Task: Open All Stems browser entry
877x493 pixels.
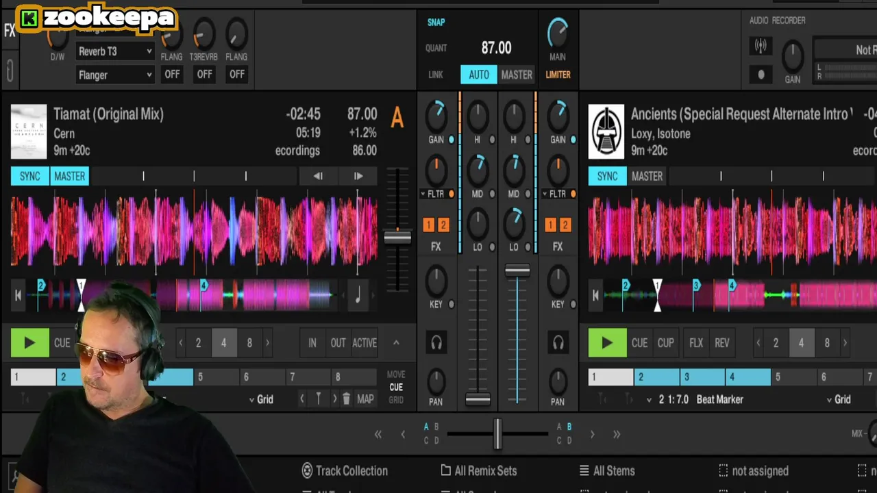Action: 607,471
